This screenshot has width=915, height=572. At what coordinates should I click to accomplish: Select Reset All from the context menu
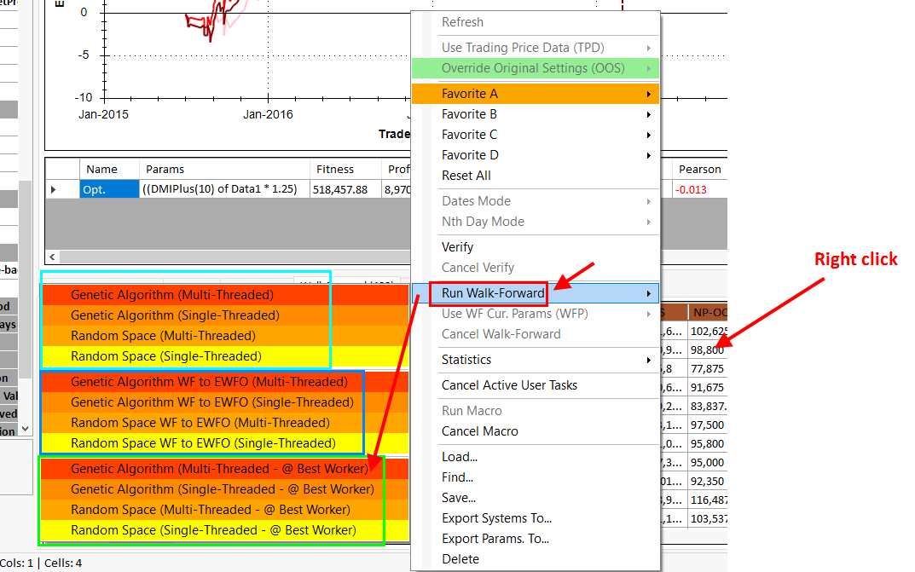466,176
